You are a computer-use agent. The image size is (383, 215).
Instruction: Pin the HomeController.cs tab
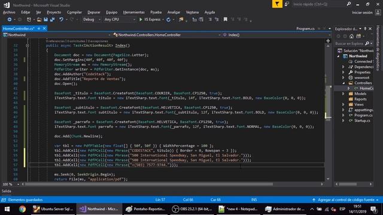tap(39, 29)
